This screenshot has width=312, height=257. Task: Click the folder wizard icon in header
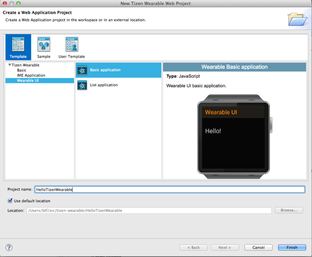coord(297,19)
